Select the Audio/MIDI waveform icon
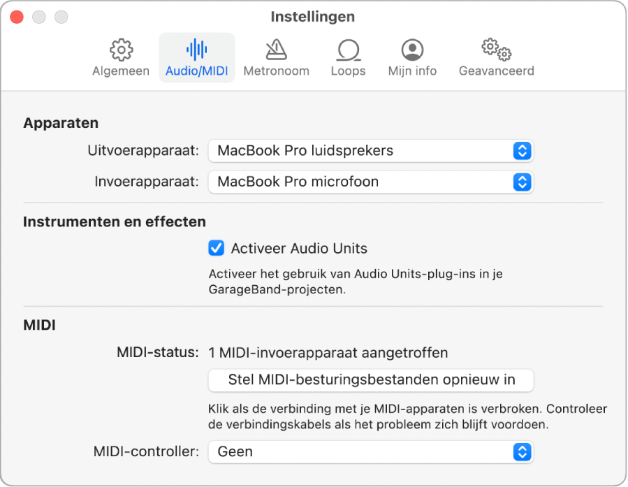This screenshot has height=487, width=628. click(x=196, y=50)
